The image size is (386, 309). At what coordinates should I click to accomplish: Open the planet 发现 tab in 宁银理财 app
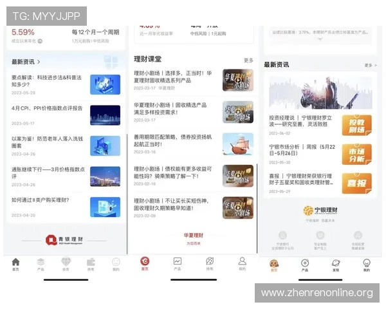[x=336, y=265]
